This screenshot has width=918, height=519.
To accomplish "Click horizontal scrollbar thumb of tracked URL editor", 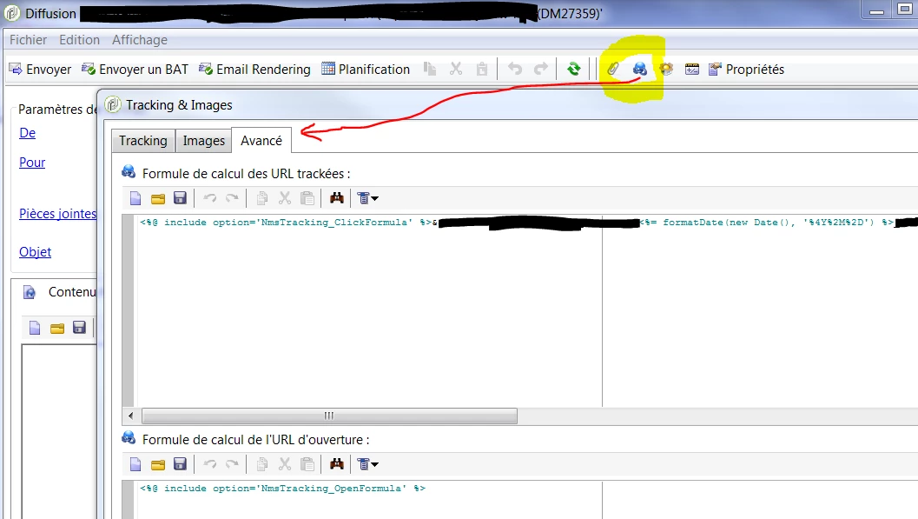I will 329,416.
